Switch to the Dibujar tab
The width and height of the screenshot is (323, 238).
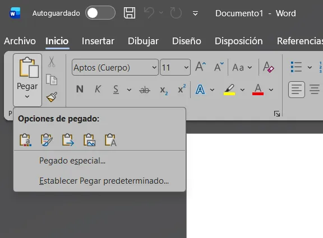pyautogui.click(x=143, y=41)
